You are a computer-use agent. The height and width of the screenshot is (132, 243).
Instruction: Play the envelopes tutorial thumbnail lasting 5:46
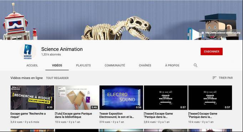[x=77, y=97]
